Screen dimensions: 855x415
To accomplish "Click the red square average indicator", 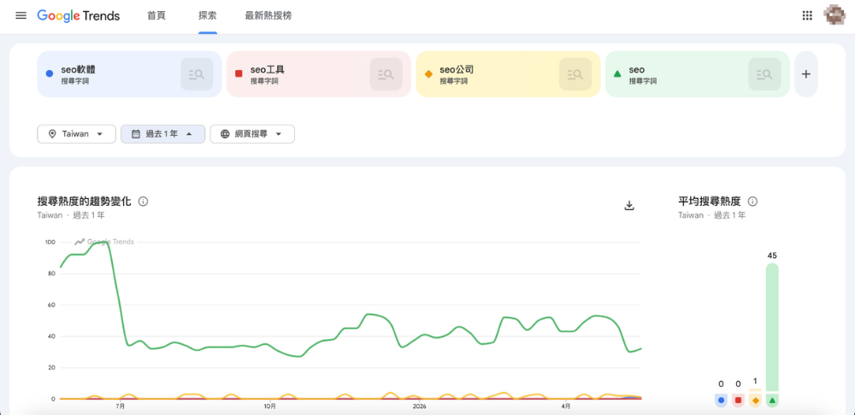I will click(x=739, y=400).
